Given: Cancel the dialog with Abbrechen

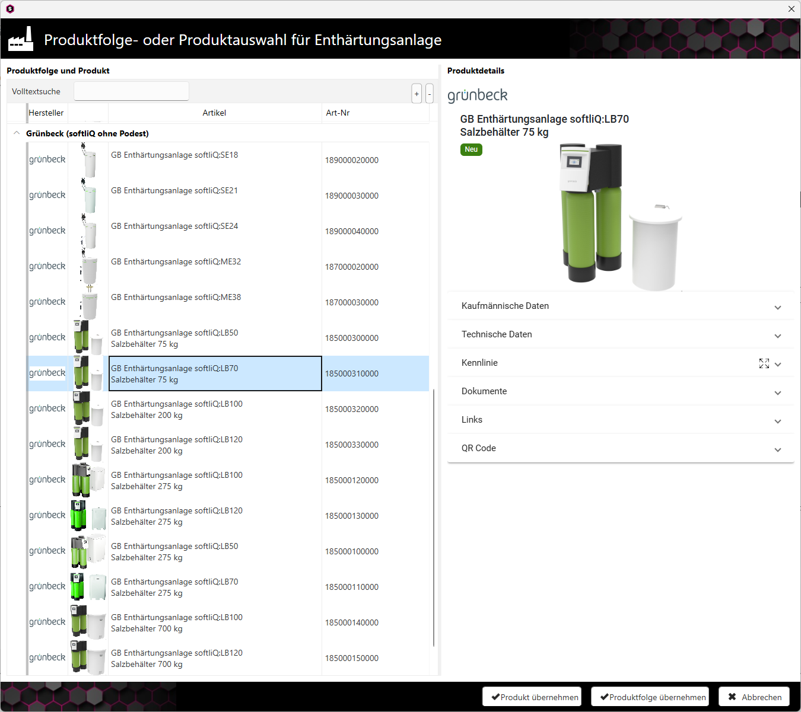Looking at the screenshot, I should (755, 697).
